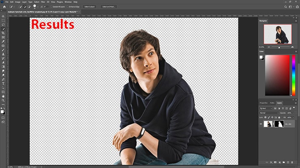Select the Gradient tool
The height and width of the screenshot is (168, 300).
click(3, 67)
